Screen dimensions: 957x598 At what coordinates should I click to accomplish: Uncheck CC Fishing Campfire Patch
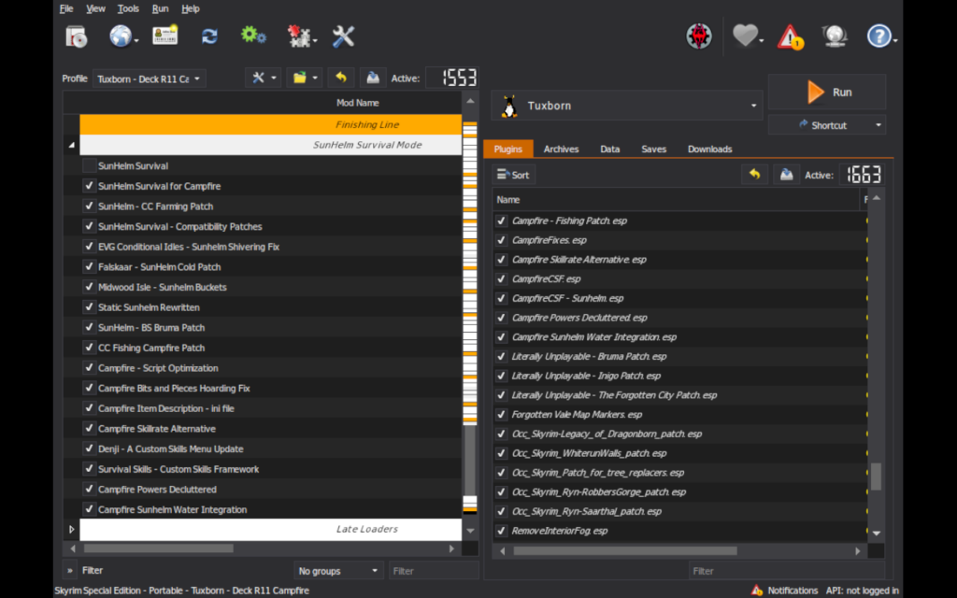[89, 348]
